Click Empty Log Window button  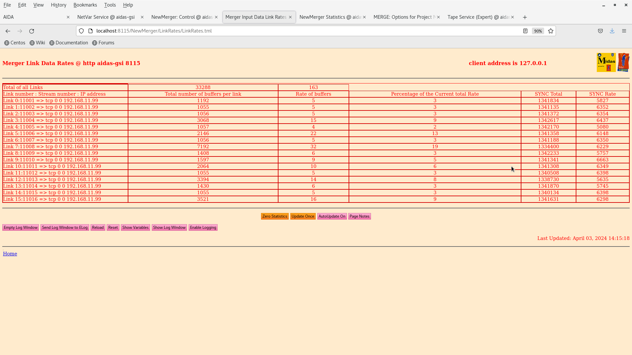(21, 227)
